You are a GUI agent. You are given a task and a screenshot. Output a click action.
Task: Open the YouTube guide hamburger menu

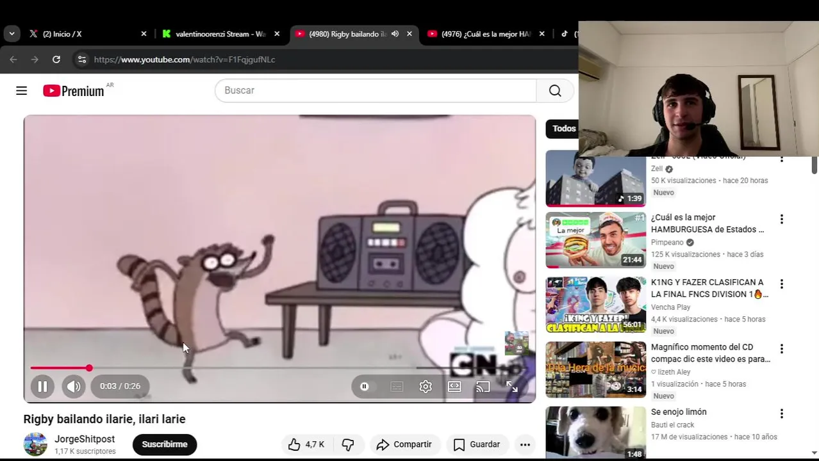pos(21,91)
